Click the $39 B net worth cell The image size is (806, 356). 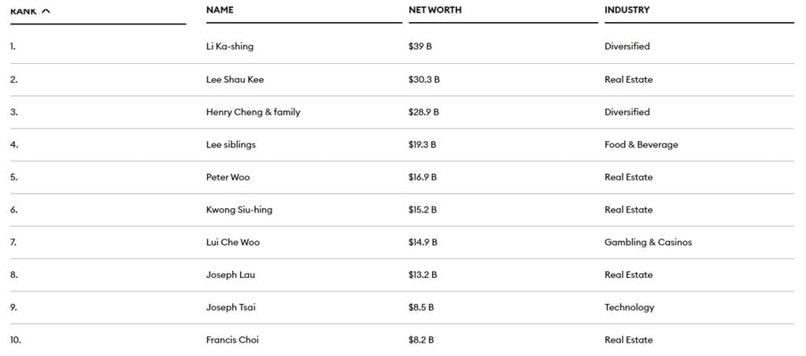[420, 46]
